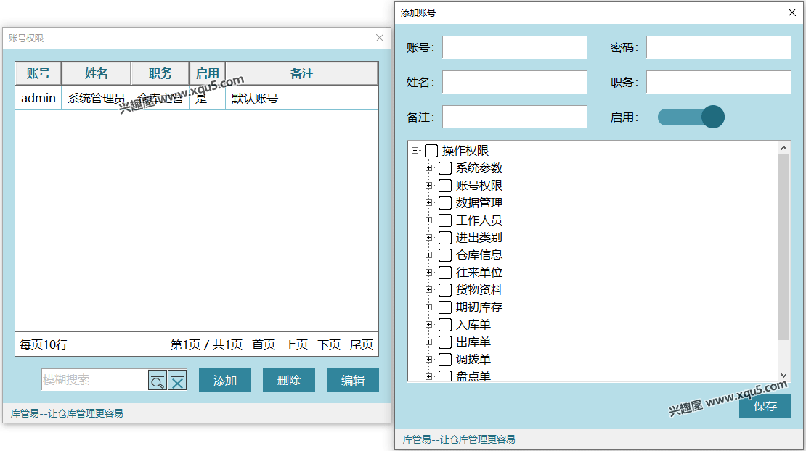Expand the 调拨单 node
This screenshot has width=806, height=451.
point(428,360)
